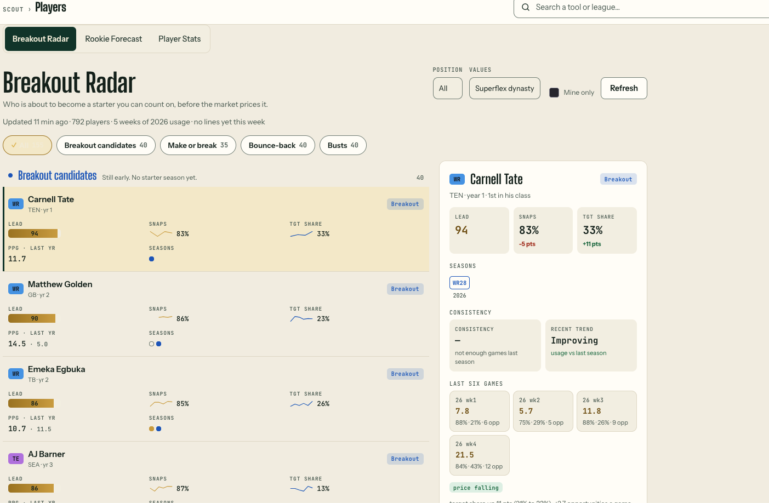
Task: Click the search magnifier icon
Action: point(526,7)
